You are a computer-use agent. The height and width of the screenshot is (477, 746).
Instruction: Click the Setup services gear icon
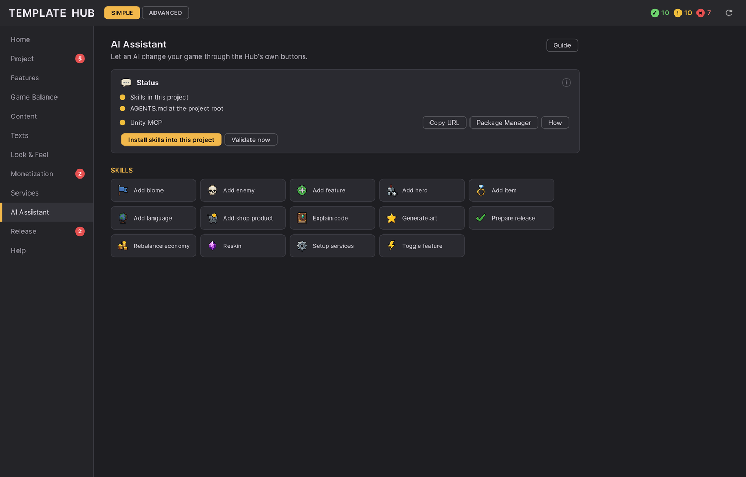(302, 246)
